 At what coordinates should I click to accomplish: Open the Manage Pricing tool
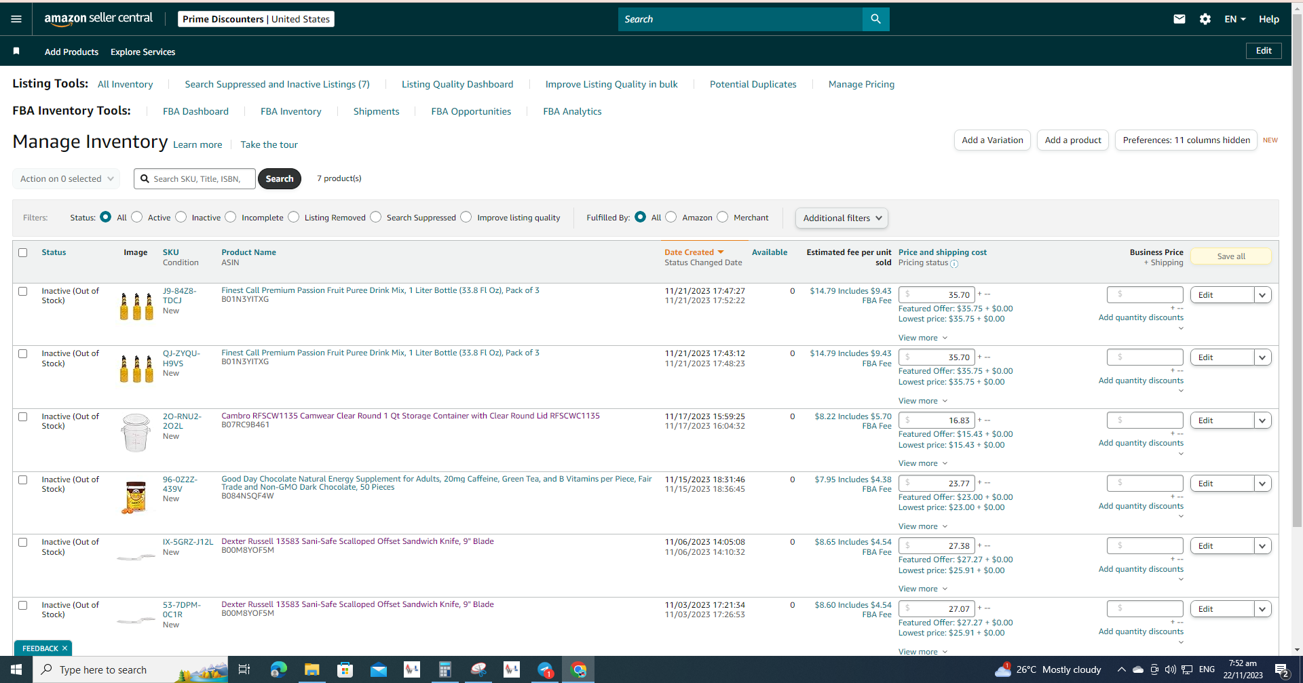(x=861, y=84)
